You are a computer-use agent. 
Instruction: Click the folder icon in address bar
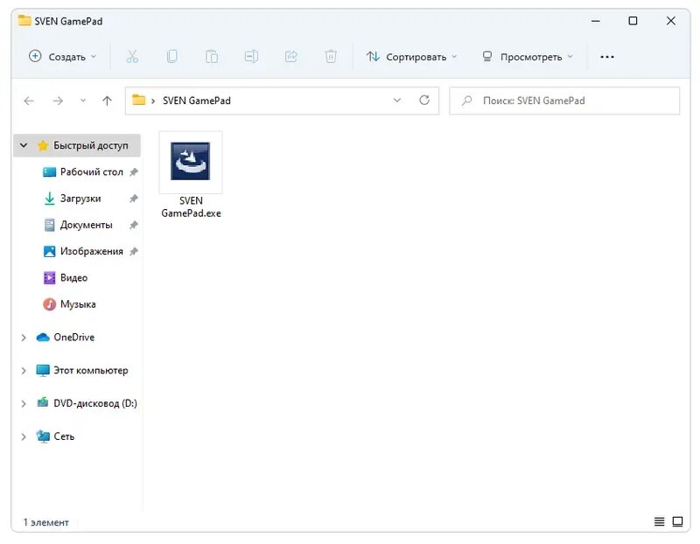tap(139, 100)
